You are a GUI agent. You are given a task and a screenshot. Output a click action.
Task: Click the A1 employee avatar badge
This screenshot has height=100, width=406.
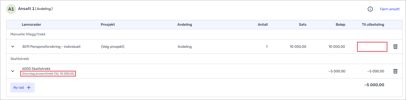point(11,9)
